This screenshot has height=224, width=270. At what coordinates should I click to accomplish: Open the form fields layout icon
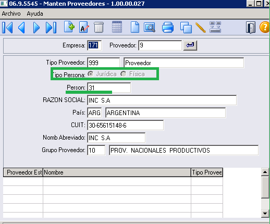(x=215, y=27)
